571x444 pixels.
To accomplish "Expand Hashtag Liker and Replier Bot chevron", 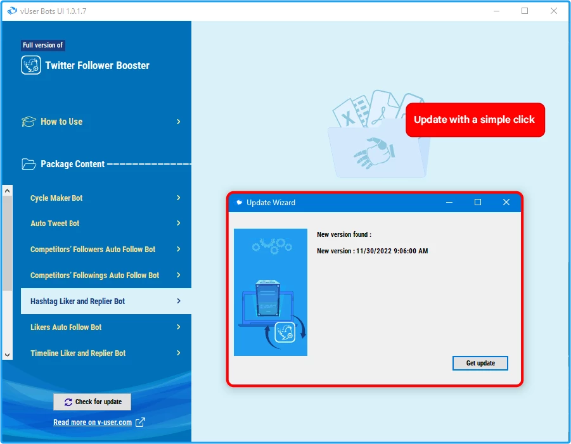I will (179, 301).
